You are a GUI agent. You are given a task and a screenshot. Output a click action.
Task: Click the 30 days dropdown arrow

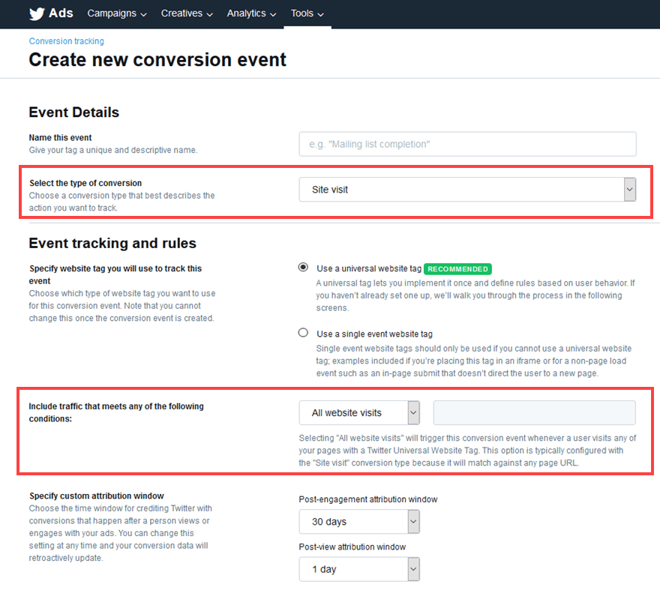pyautogui.click(x=413, y=522)
